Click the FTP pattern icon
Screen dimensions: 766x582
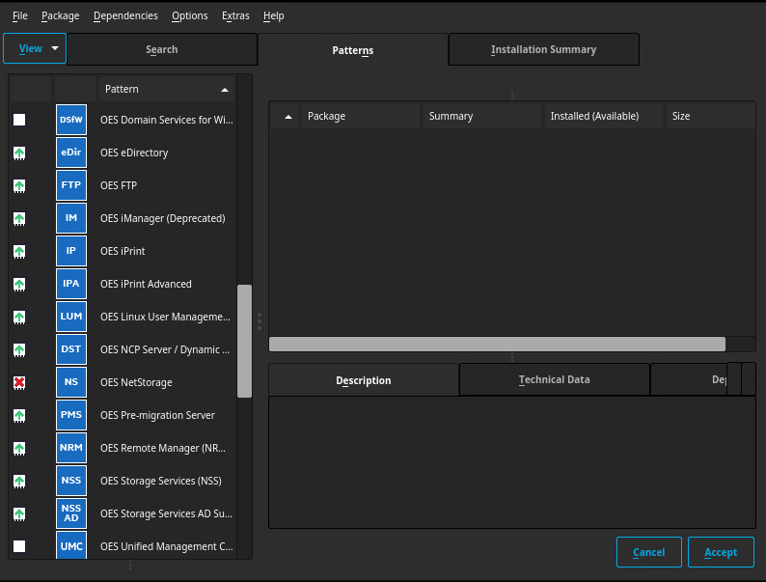point(70,185)
